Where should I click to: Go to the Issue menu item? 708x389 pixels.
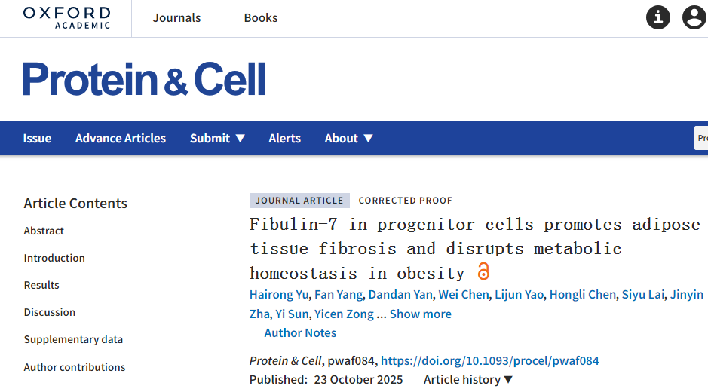point(37,139)
